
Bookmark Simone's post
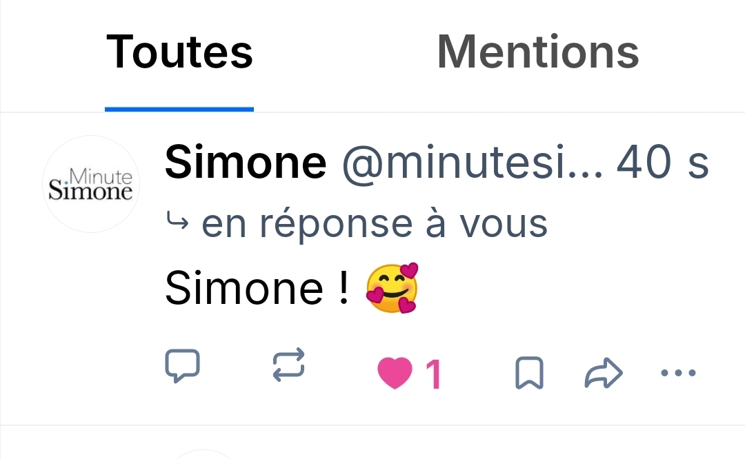[529, 374]
